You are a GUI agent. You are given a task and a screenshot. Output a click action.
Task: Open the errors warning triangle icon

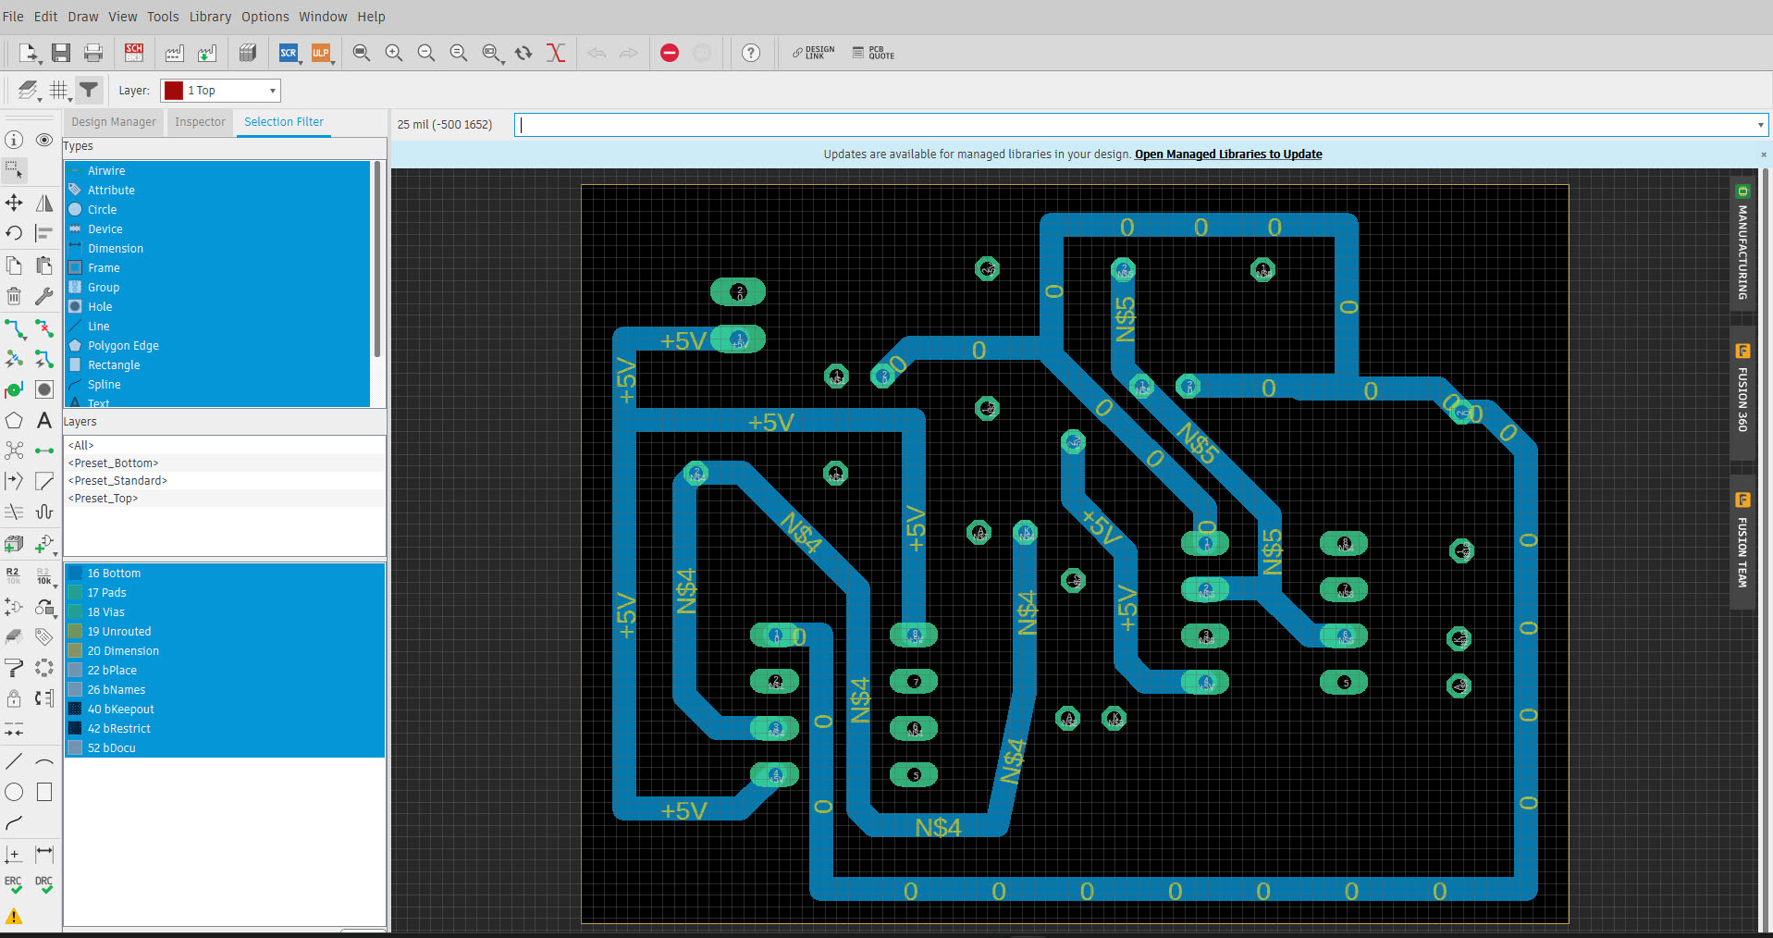point(14,917)
